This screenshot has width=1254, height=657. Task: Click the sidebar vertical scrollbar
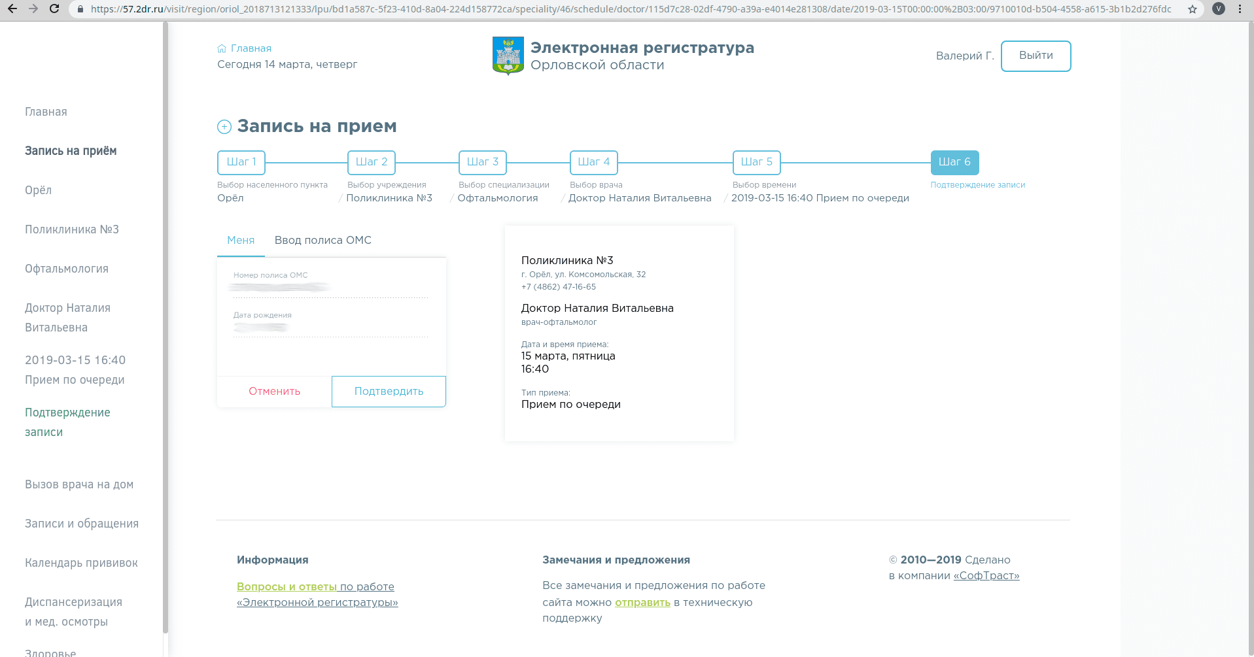165,327
